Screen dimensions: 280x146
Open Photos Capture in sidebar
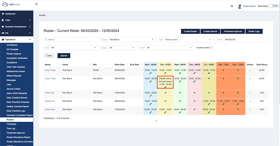[x=14, y=54]
